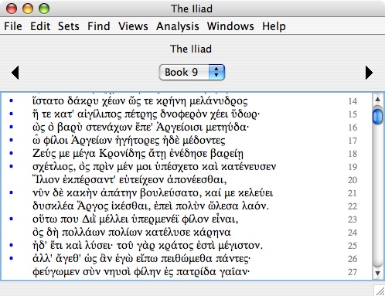This screenshot has width=385, height=296.
Task: Select line beginning 'Ζεύς με μέγα Κρονίδης'
Action: (138, 153)
